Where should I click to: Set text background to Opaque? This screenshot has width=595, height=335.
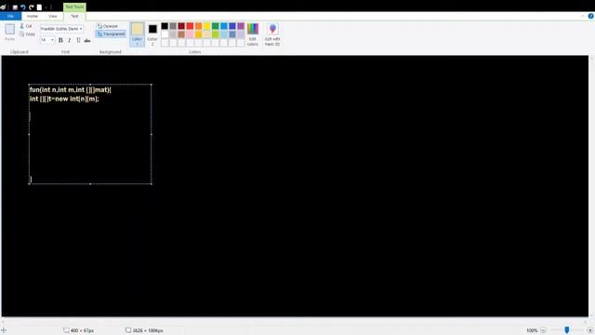pyautogui.click(x=107, y=26)
